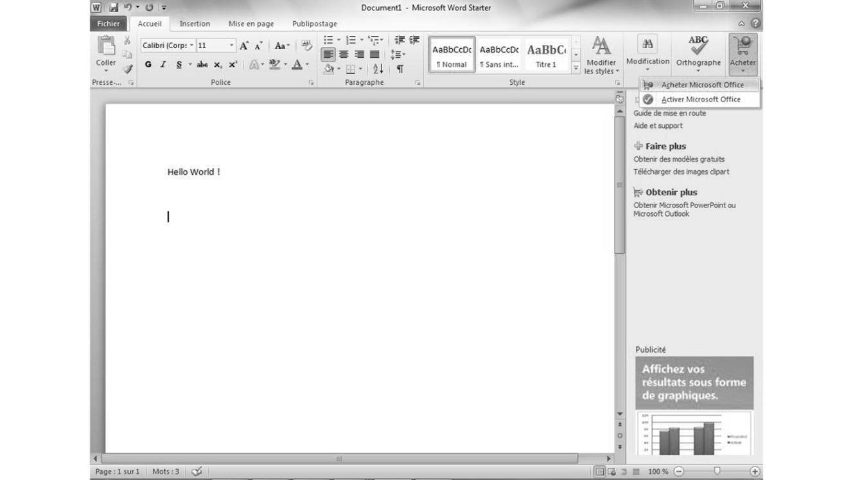Click the proofing check icon in the status bar
This screenshot has height=480, width=853.
point(197,472)
